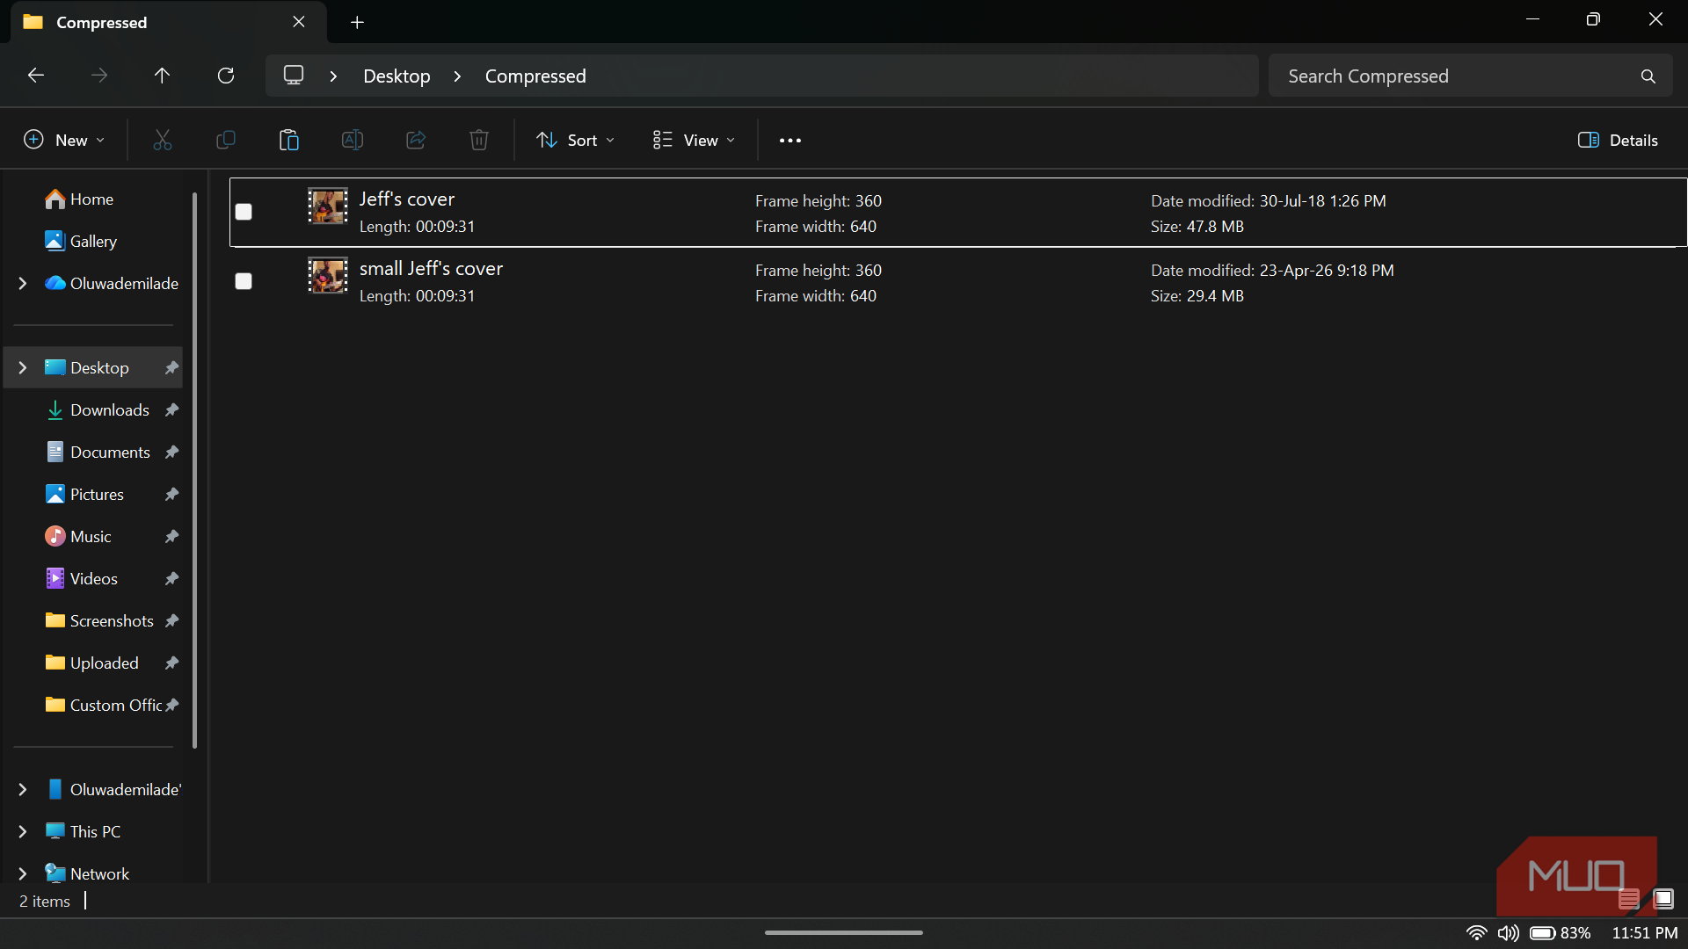Click the search magnifier icon
Image resolution: width=1688 pixels, height=949 pixels.
(1648, 76)
